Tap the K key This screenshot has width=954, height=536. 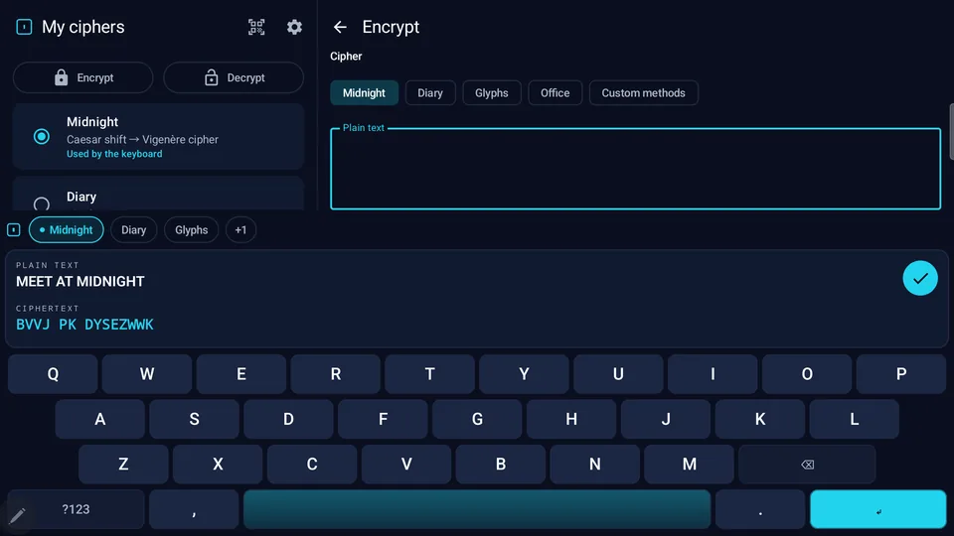pyautogui.click(x=760, y=419)
